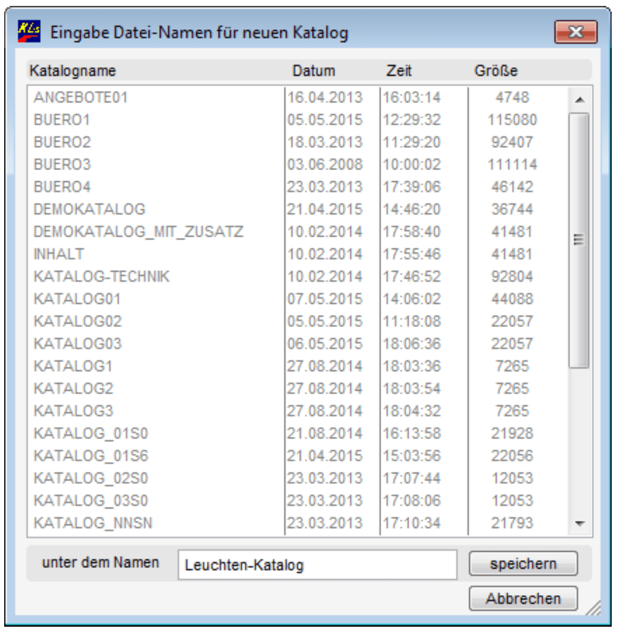620x635 pixels.
Task: Click the time 14:46:20
Action: point(412,209)
